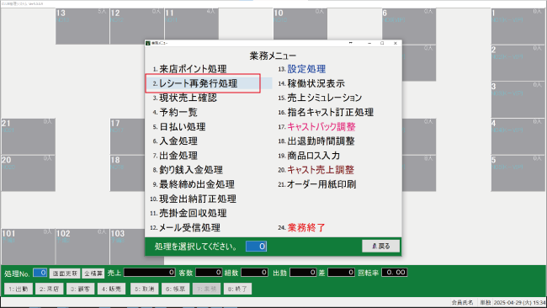Select table tile 18
The image size is (547, 308).
click(127, 173)
